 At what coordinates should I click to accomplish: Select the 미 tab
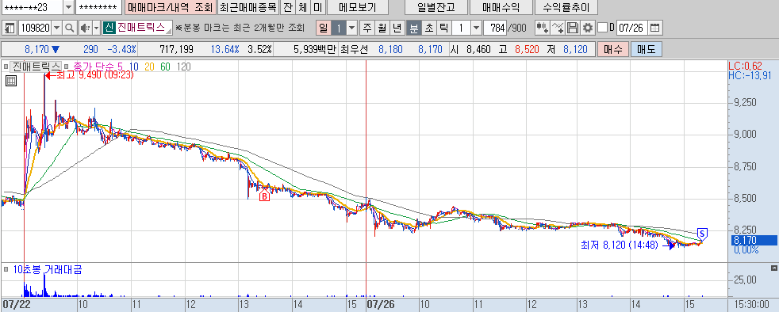pos(317,7)
